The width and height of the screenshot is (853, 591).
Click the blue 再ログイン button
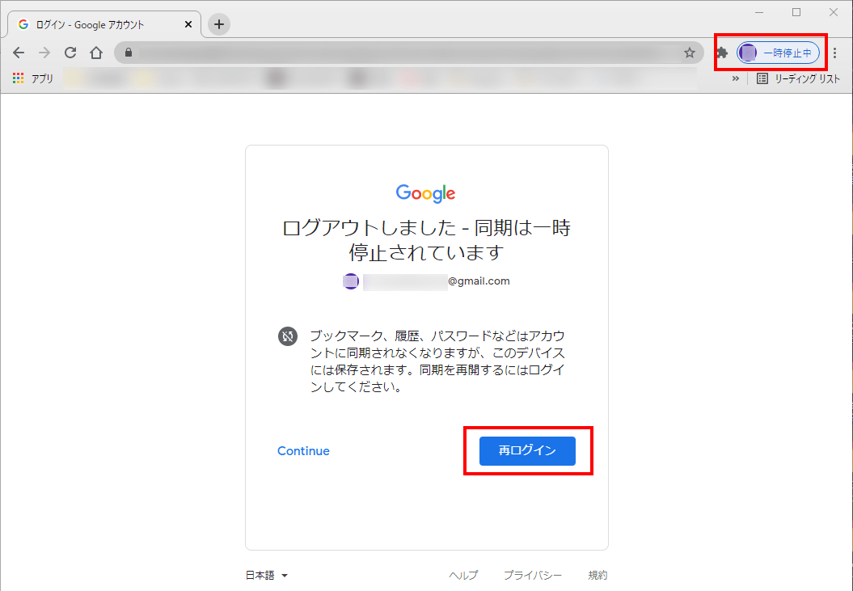point(527,450)
